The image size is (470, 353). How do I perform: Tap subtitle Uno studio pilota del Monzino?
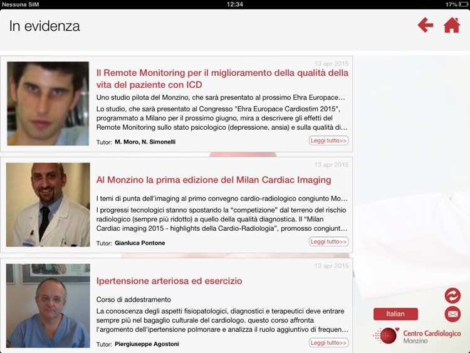pyautogui.click(x=221, y=97)
